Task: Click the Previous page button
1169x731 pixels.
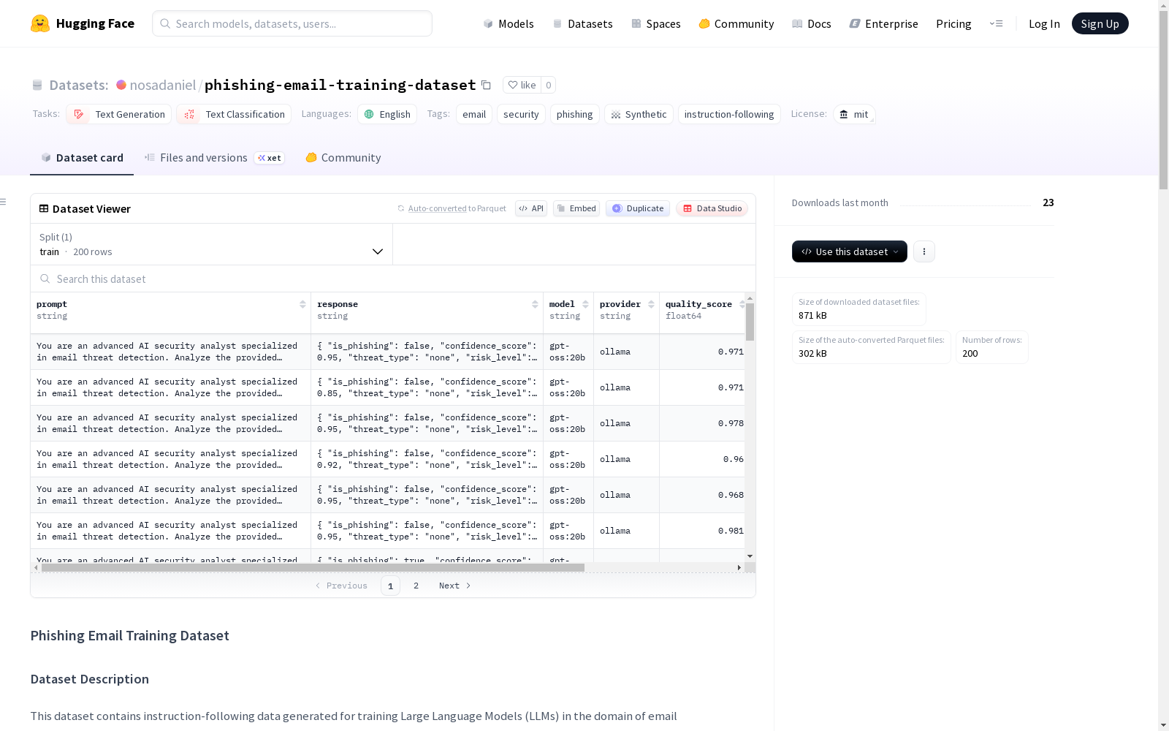Action: (341, 586)
